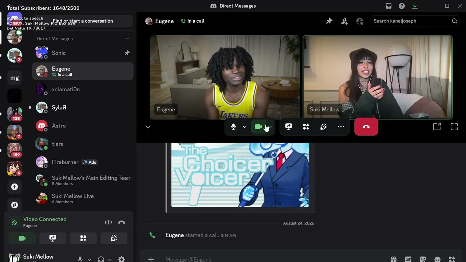Open User Settings gear icon
466x262 pixels.
pyautogui.click(x=122, y=259)
